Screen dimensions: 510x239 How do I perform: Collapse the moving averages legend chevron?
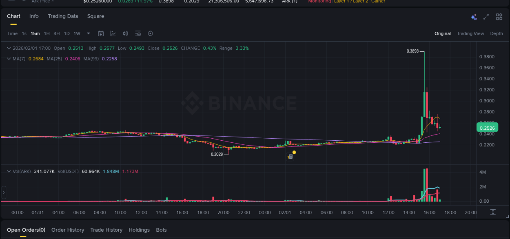click(8, 58)
